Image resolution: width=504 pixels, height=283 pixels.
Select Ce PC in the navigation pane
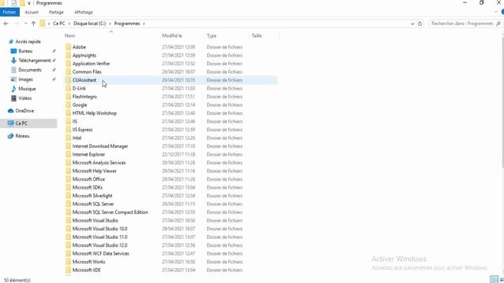[21, 123]
